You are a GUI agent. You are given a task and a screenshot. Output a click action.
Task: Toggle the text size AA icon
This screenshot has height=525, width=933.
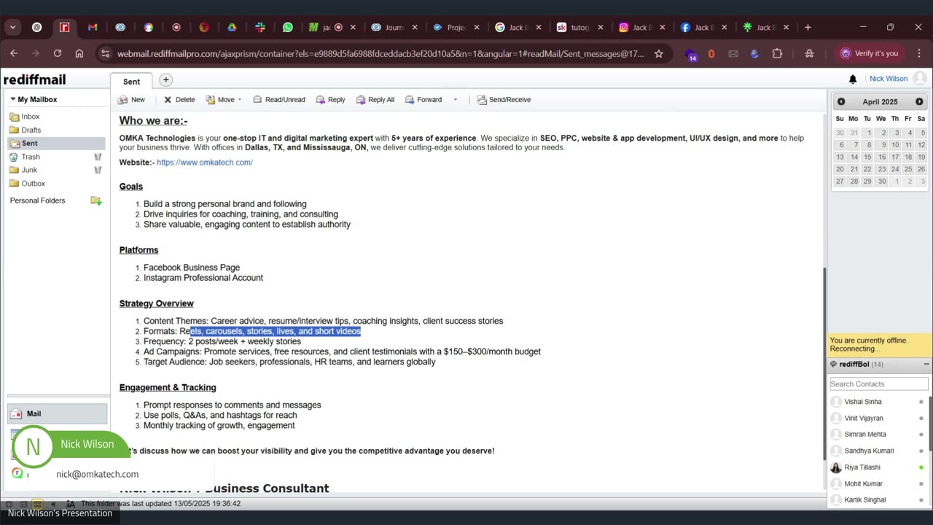[x=70, y=504]
